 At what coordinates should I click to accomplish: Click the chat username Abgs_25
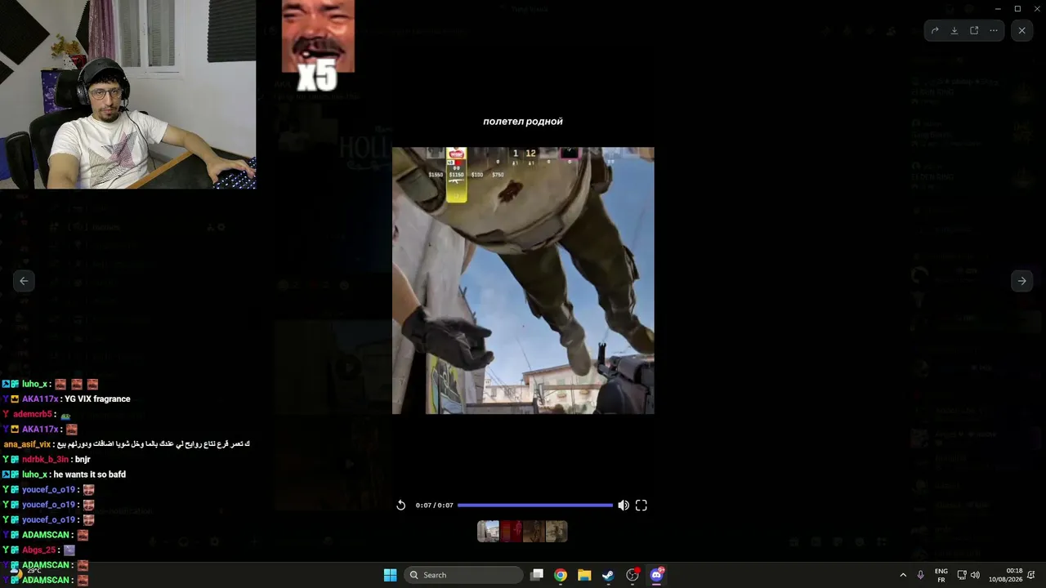click(38, 550)
